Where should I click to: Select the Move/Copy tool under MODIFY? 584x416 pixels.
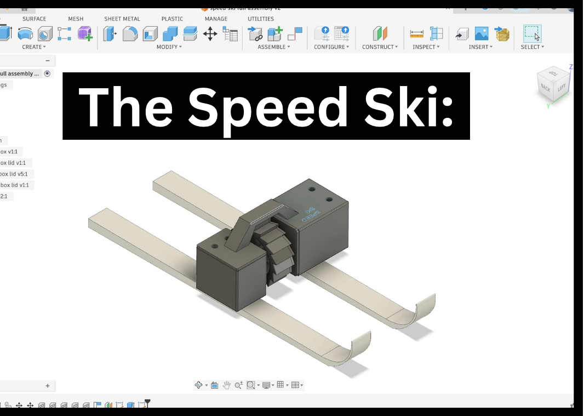211,35
